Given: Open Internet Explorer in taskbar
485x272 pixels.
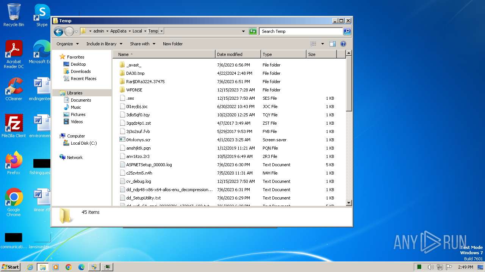Looking at the screenshot, I should 30,267.
